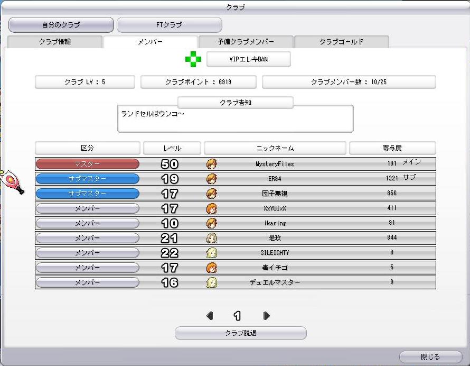This screenshot has height=366, width=470.
Task: Click the avatar icon beside ER34
Action: tap(212, 179)
